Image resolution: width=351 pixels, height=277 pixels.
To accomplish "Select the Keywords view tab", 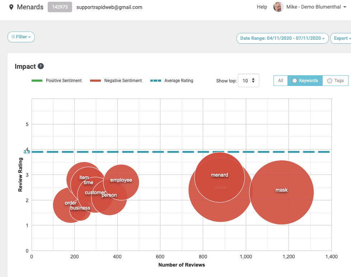I will pos(305,81).
